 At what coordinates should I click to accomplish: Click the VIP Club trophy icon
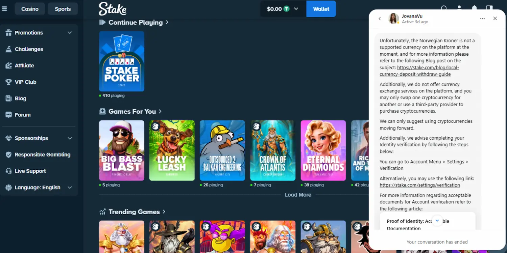coord(8,82)
